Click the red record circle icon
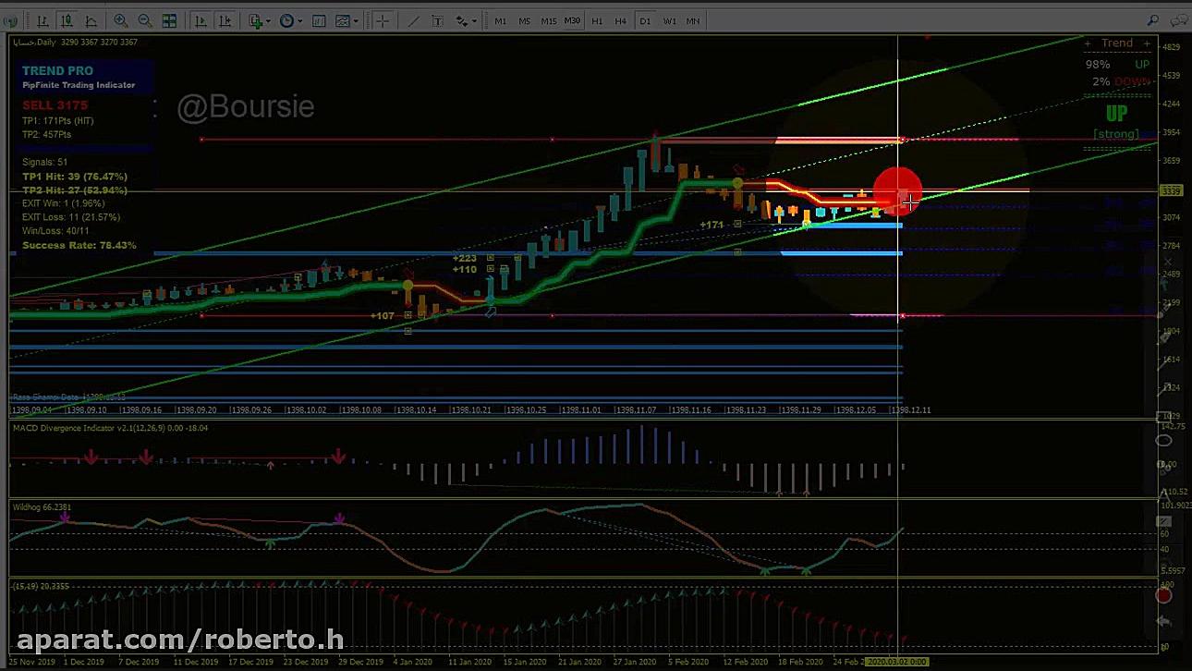 (1163, 595)
